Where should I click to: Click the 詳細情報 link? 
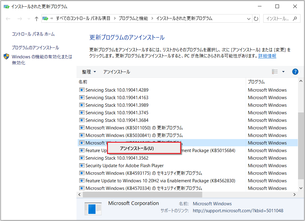[x=267, y=56]
